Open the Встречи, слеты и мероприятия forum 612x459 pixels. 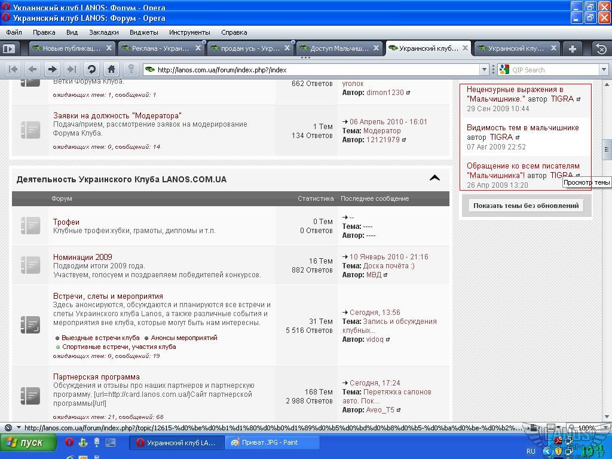pyautogui.click(x=108, y=296)
